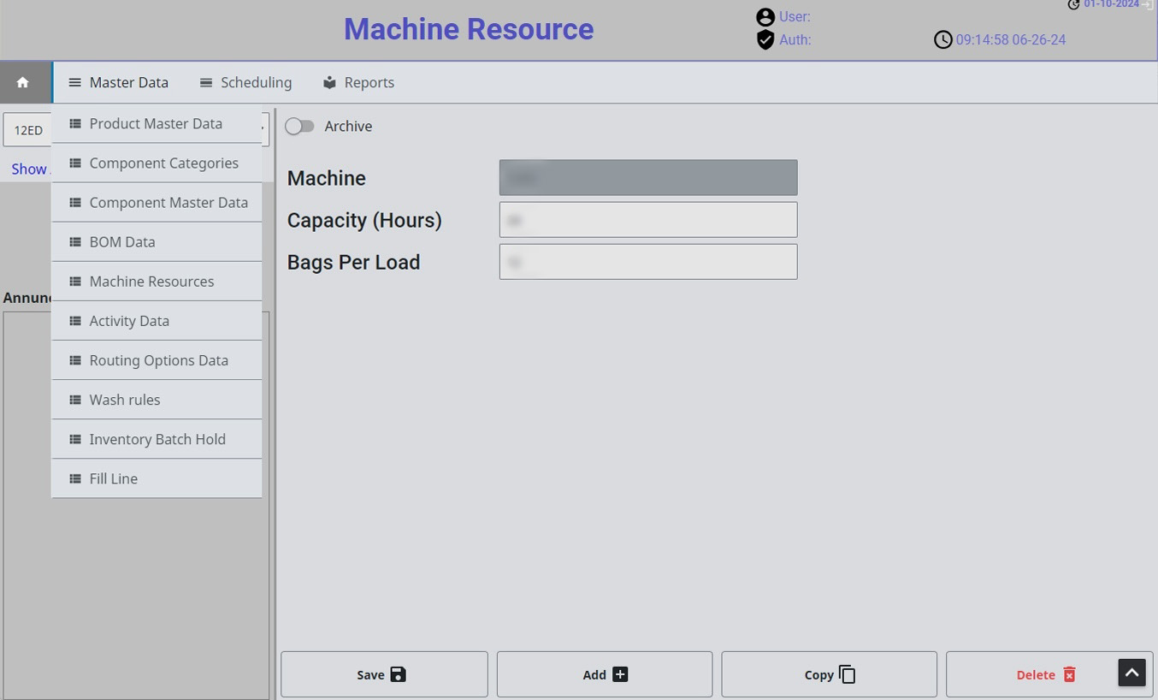1158x700 pixels.
Task: Click the Activity Data list icon
Action: tap(75, 320)
